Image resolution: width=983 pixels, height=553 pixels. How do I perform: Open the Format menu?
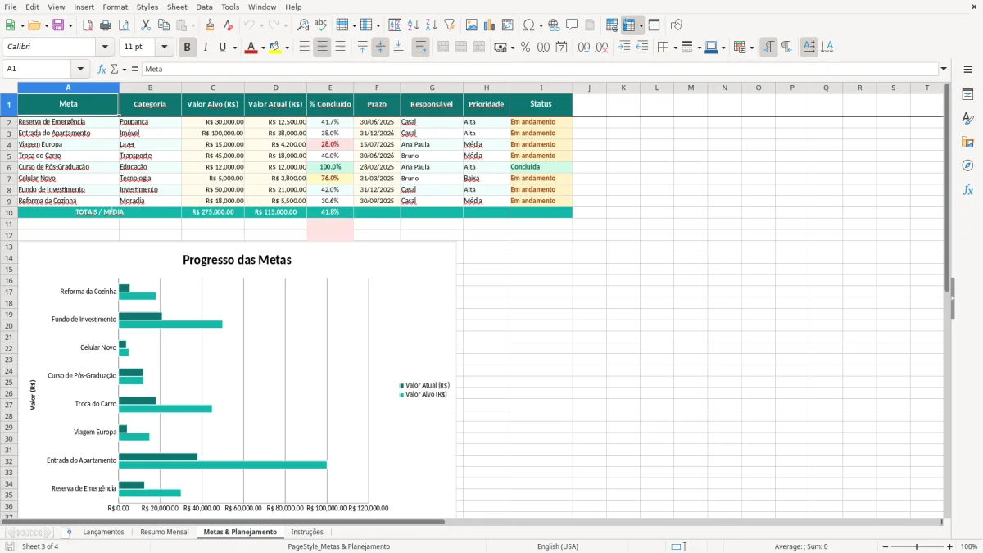(x=115, y=7)
